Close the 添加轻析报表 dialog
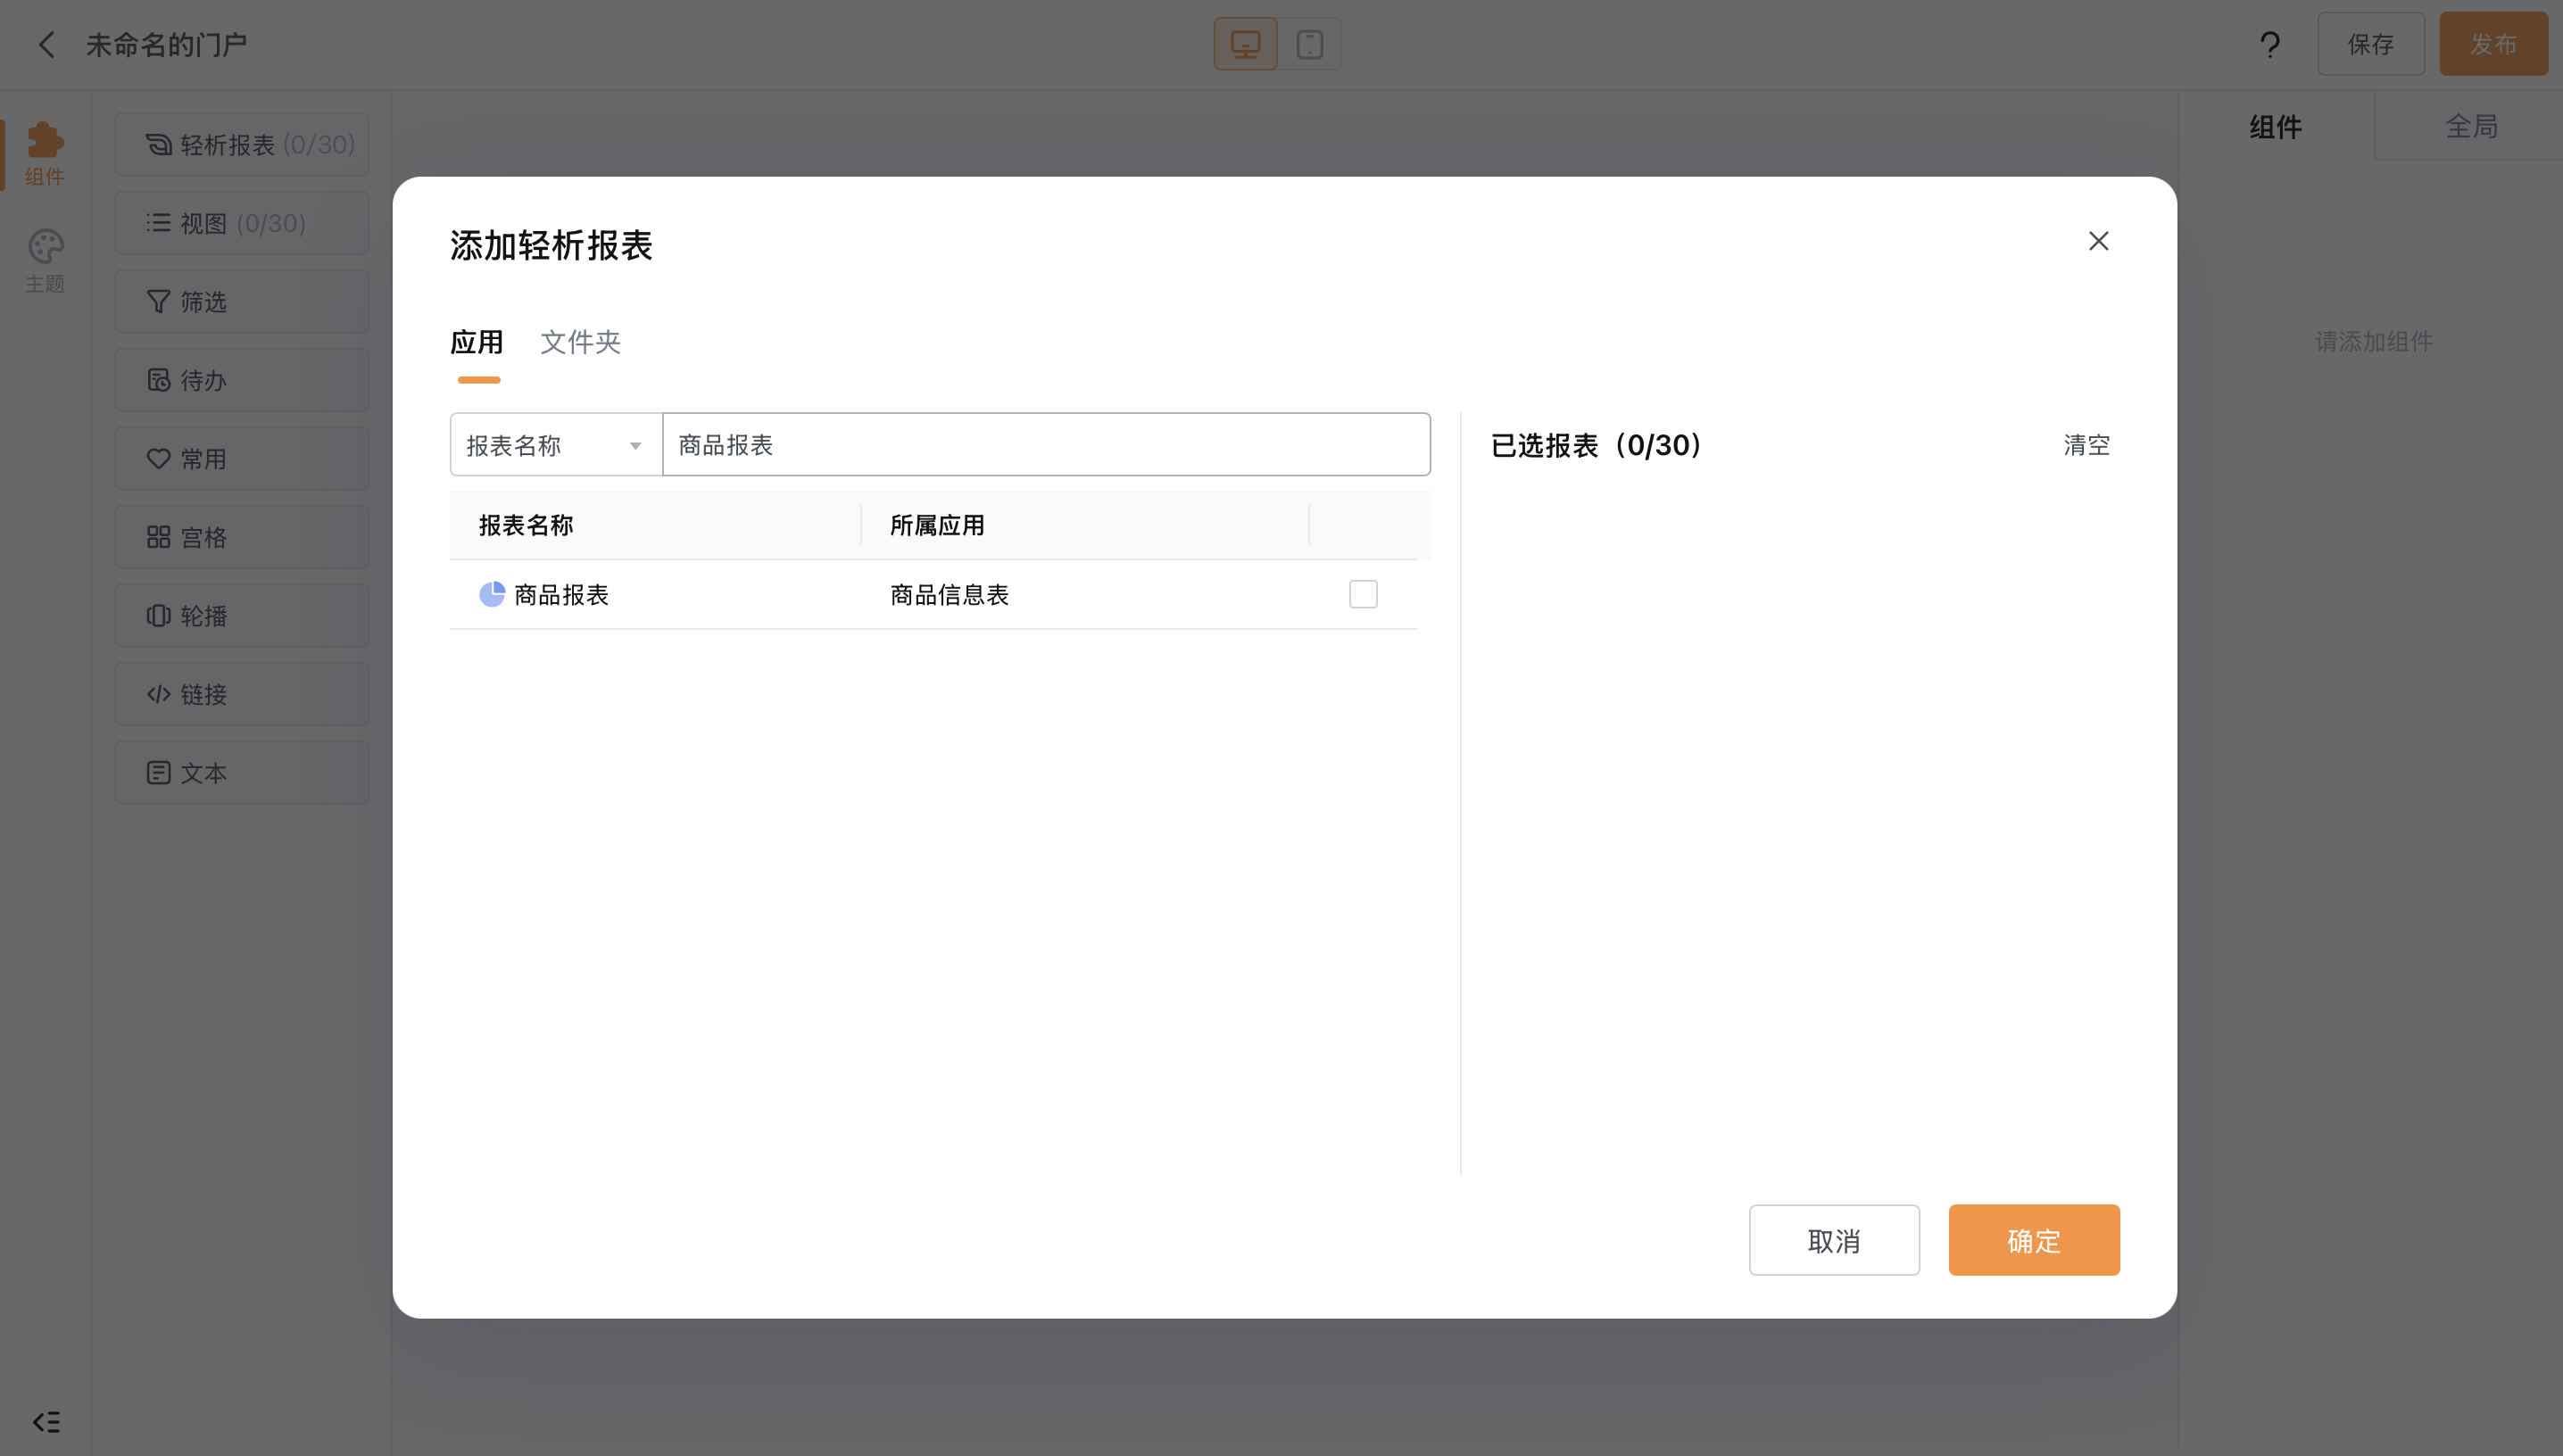This screenshot has height=1456, width=2563. click(2099, 241)
